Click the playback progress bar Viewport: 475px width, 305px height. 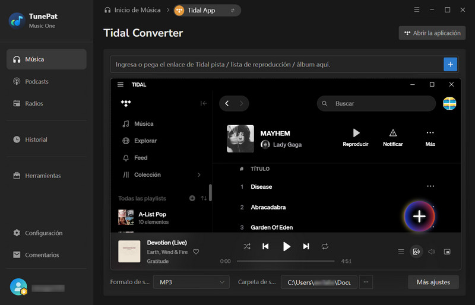[x=286, y=261]
